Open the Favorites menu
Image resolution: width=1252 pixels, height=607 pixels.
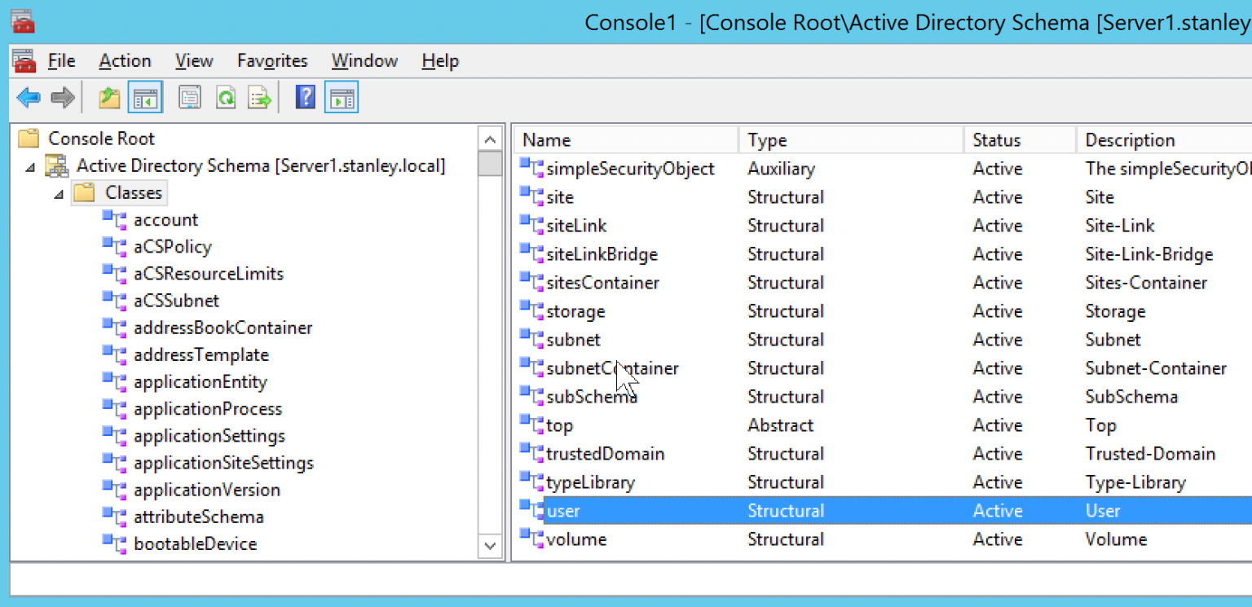pyautogui.click(x=271, y=60)
